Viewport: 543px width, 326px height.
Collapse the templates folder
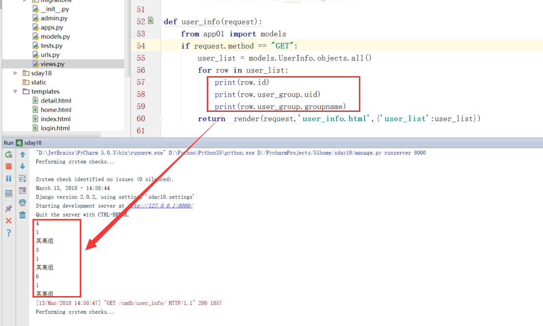tap(15, 91)
